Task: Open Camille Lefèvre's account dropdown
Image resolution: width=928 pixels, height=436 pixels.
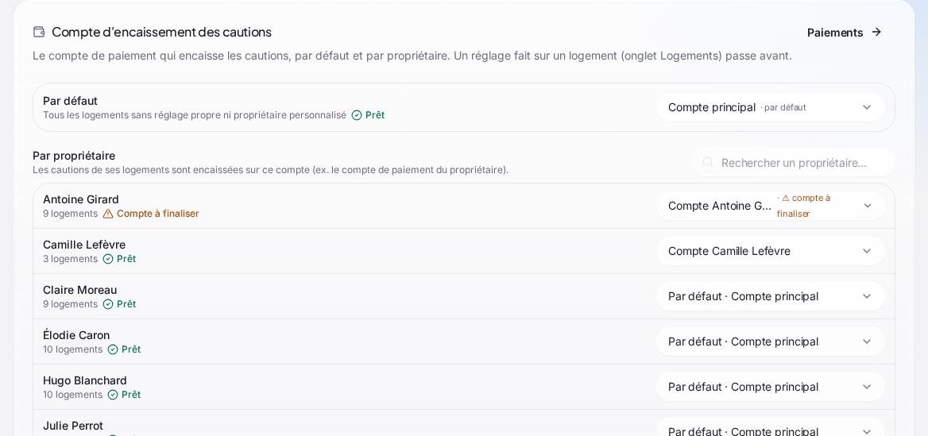Action: pyautogui.click(x=770, y=251)
